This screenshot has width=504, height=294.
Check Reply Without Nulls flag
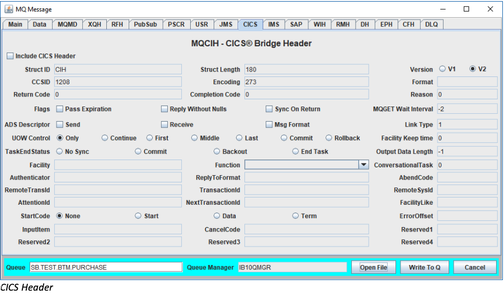tap(164, 109)
